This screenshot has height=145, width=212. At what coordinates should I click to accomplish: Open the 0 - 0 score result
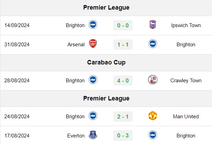123,25
